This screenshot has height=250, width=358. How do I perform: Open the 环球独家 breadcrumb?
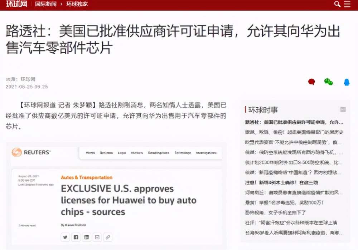77,4
